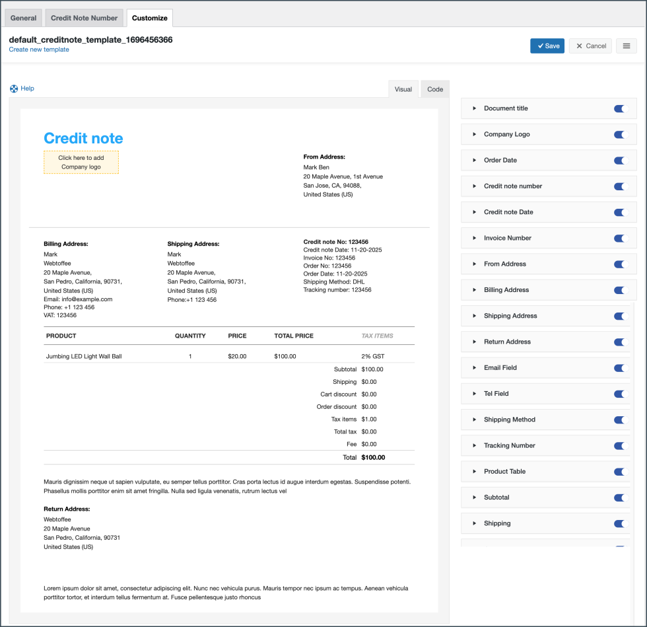Expand the Tel Field section arrow
The height and width of the screenshot is (627, 647).
[x=475, y=394]
